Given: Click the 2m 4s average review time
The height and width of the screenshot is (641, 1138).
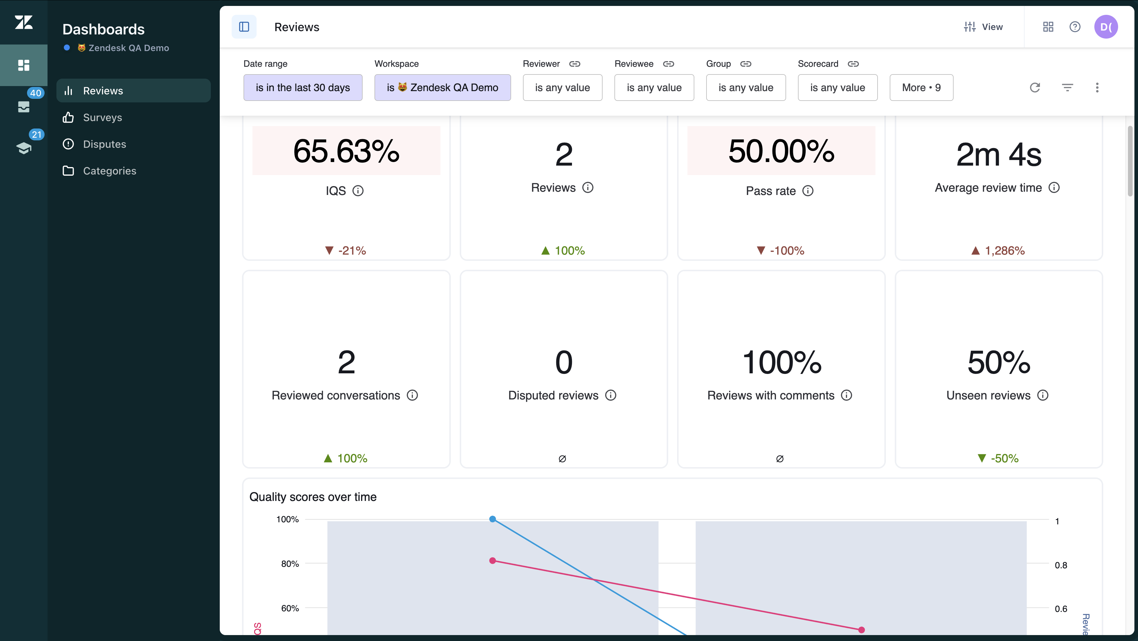Looking at the screenshot, I should tap(998, 155).
